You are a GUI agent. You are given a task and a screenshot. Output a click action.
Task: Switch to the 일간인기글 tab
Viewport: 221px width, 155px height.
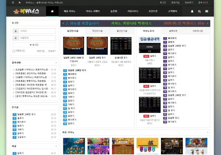[x=73, y=31]
